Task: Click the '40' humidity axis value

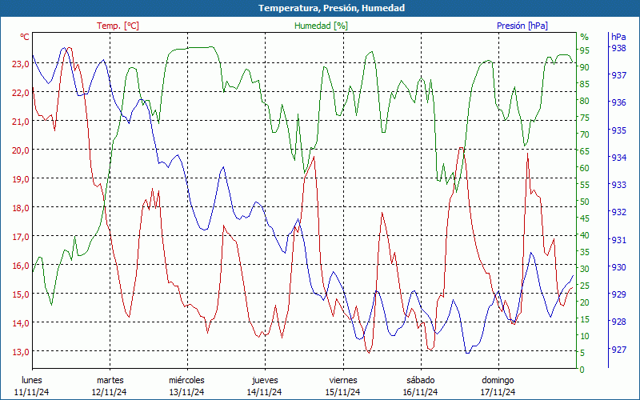Action: 585,235
